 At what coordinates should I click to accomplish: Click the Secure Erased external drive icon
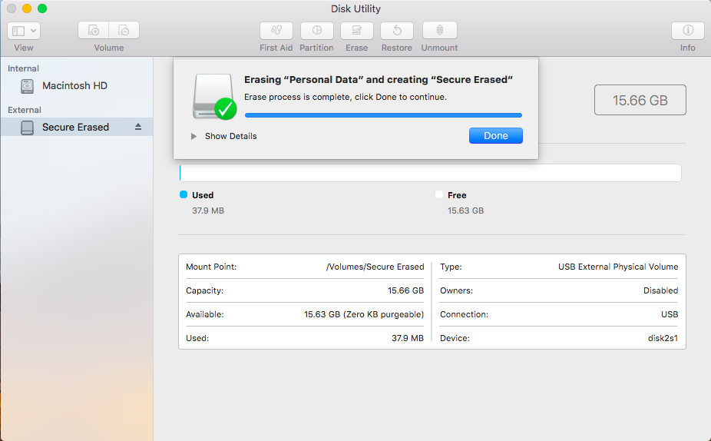(x=27, y=128)
